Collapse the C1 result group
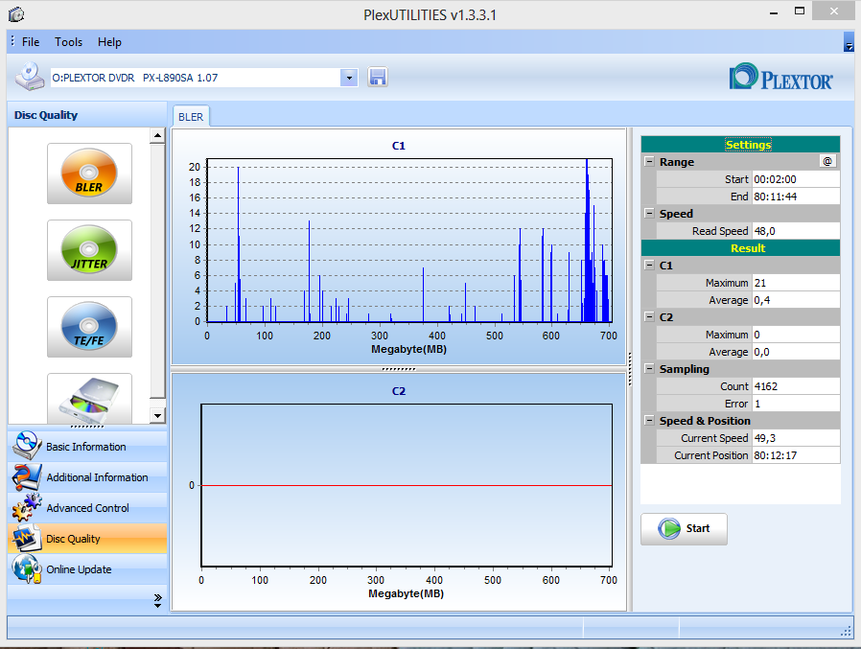Screen dimensions: 861x649 click(x=649, y=266)
